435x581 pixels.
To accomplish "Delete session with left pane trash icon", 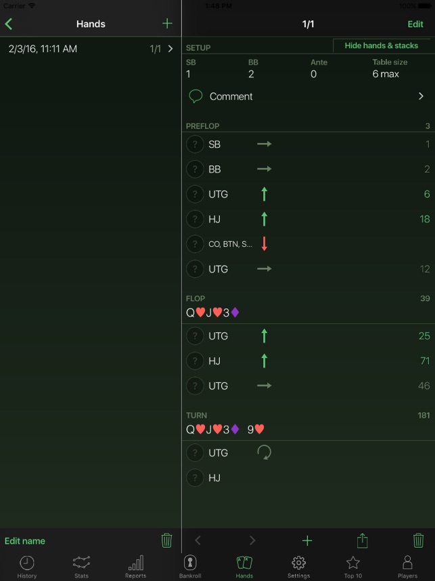I will point(166,540).
